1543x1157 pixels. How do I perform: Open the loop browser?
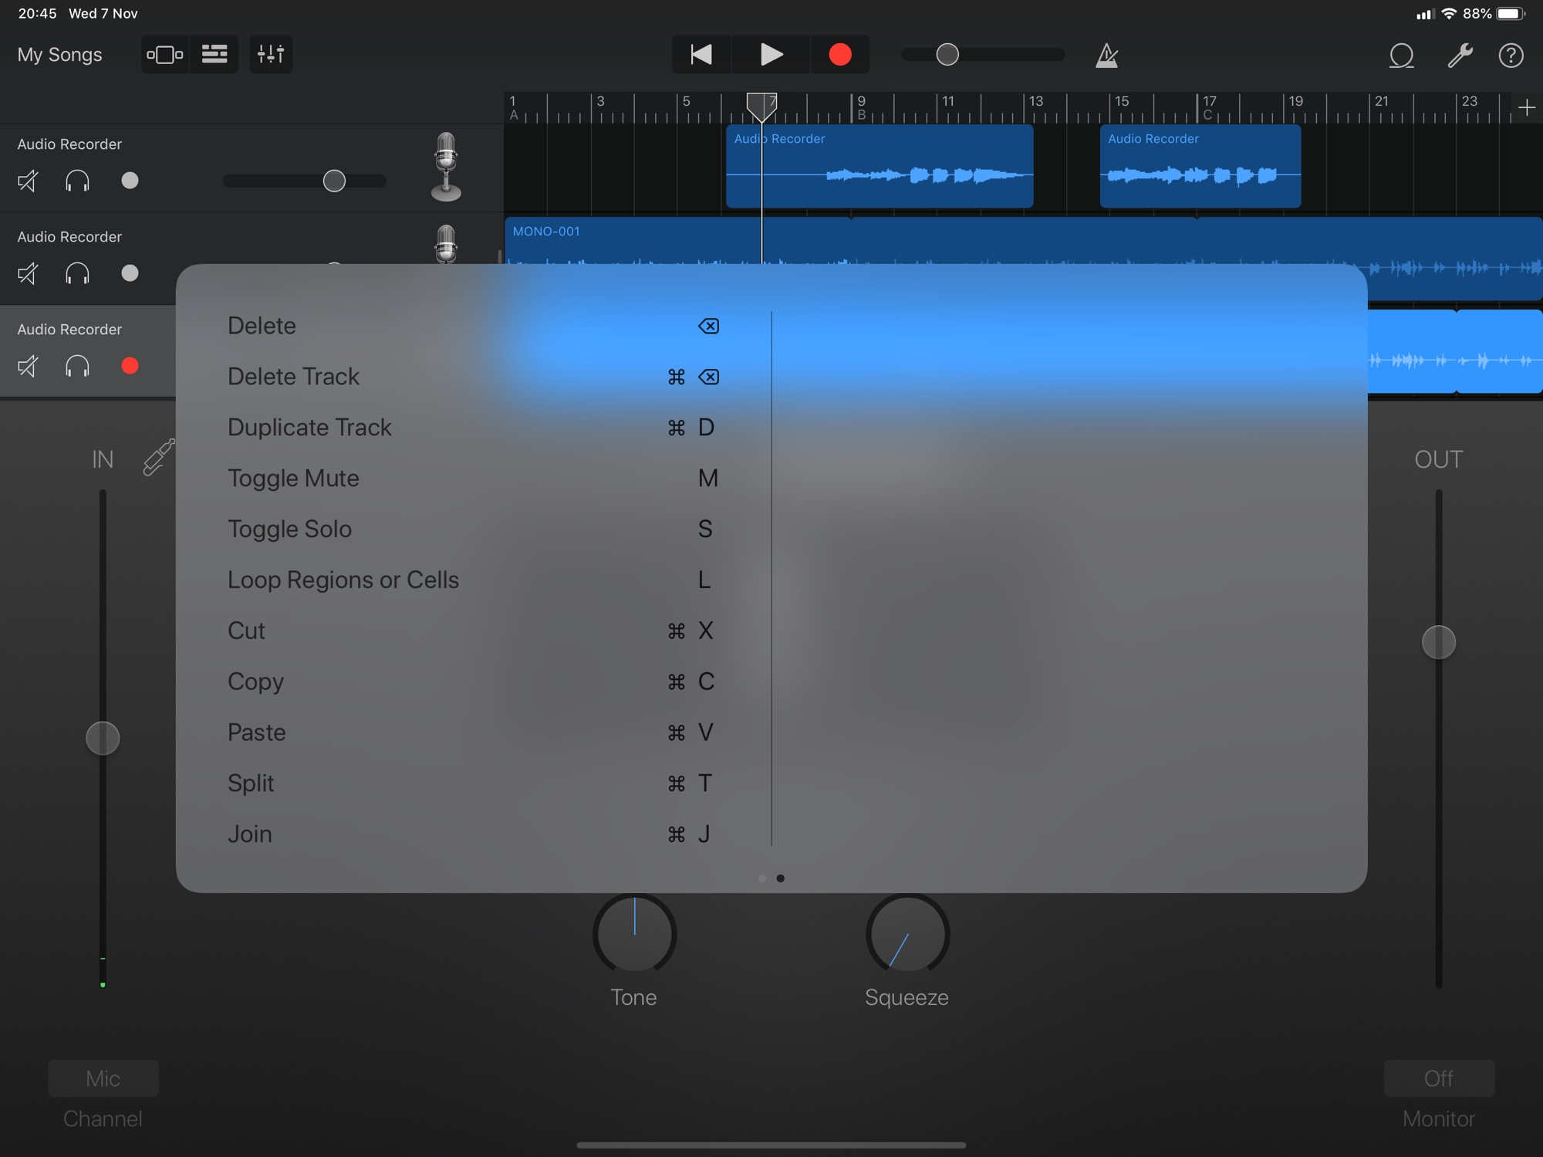pos(1401,55)
